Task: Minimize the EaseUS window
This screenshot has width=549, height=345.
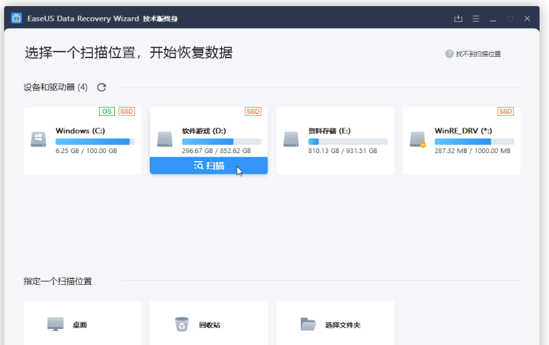Action: pos(493,18)
